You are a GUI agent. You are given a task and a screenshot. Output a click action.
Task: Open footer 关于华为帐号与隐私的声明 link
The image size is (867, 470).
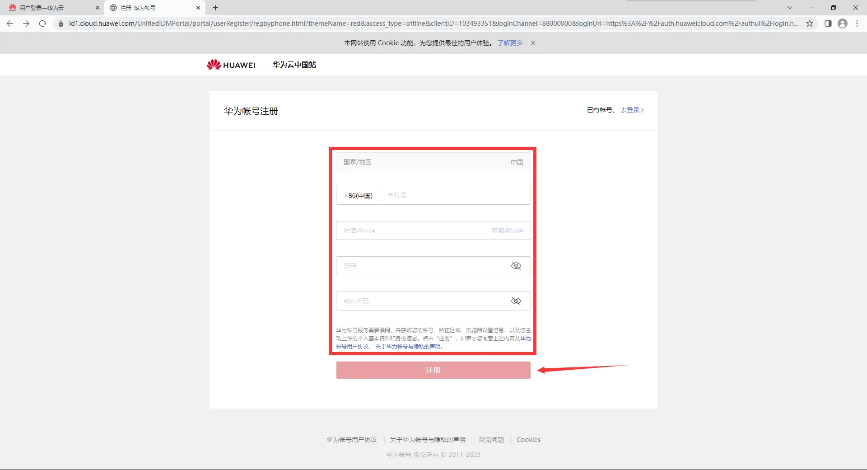428,440
